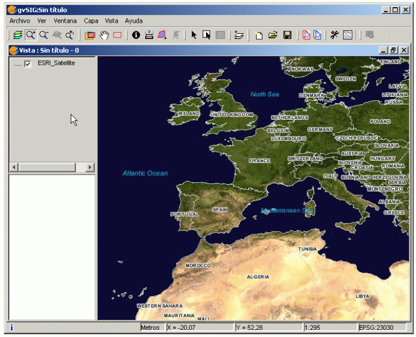
Task: Click the red document magnifier icon
Action: coord(306,35)
